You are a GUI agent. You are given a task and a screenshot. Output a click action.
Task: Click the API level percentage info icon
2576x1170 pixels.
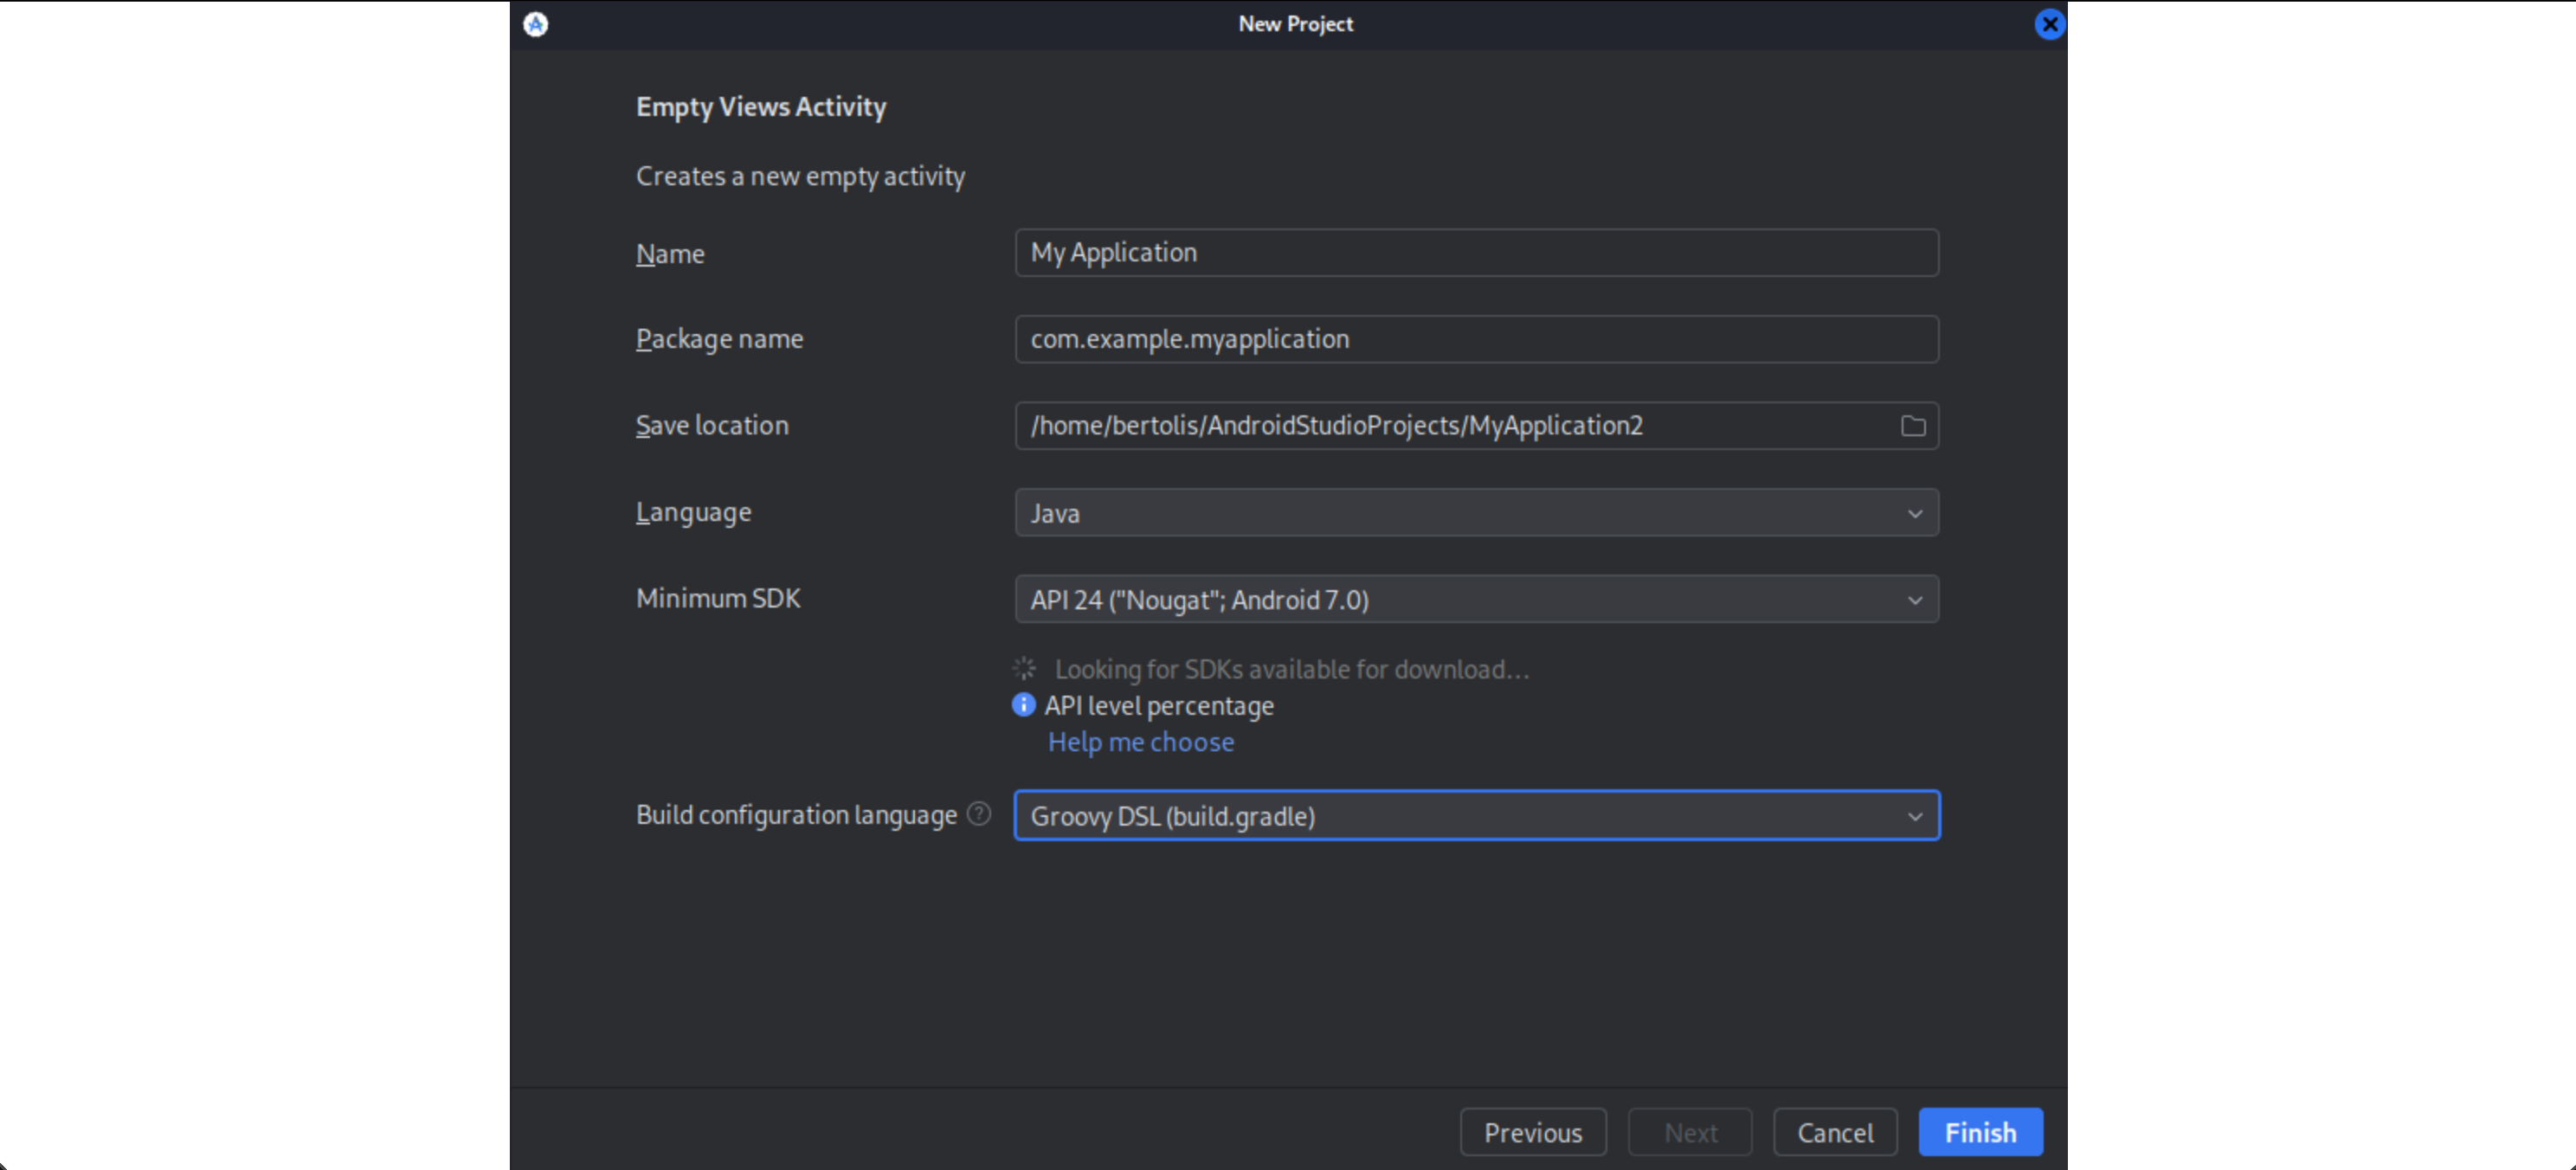tap(1023, 705)
